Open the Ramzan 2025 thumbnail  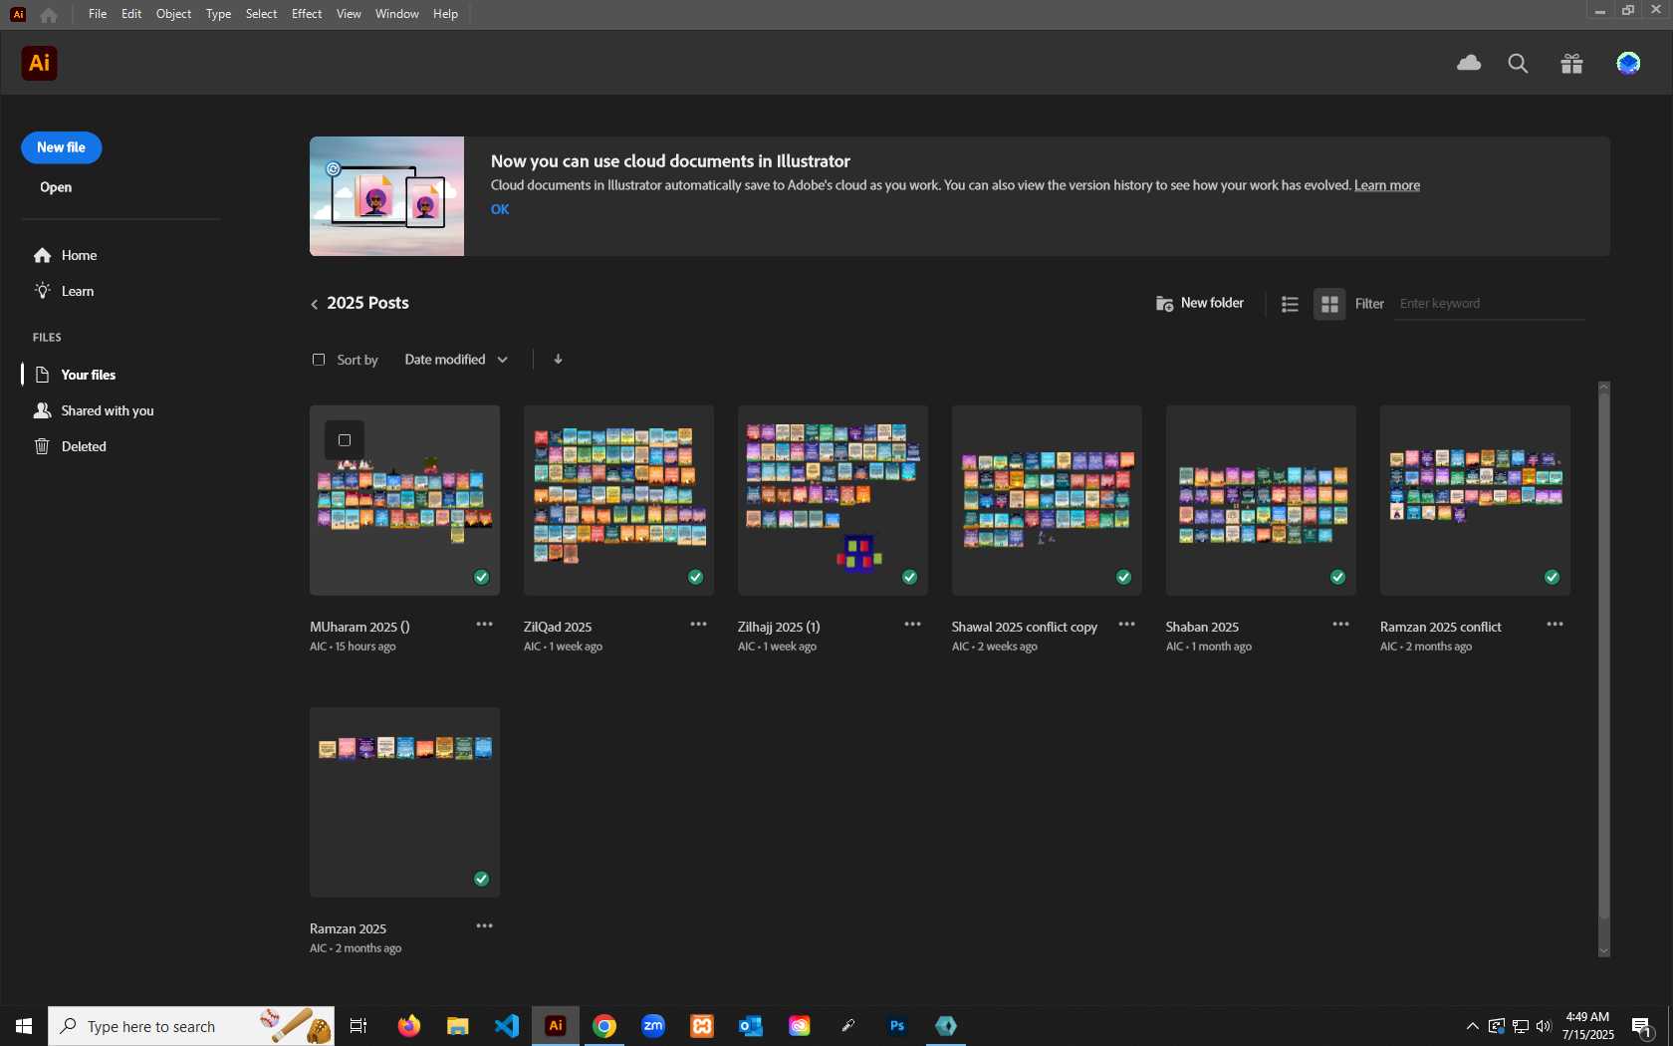[x=404, y=802]
